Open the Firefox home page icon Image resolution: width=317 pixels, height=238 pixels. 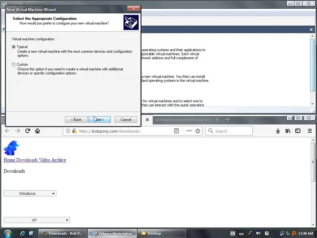coord(37,131)
